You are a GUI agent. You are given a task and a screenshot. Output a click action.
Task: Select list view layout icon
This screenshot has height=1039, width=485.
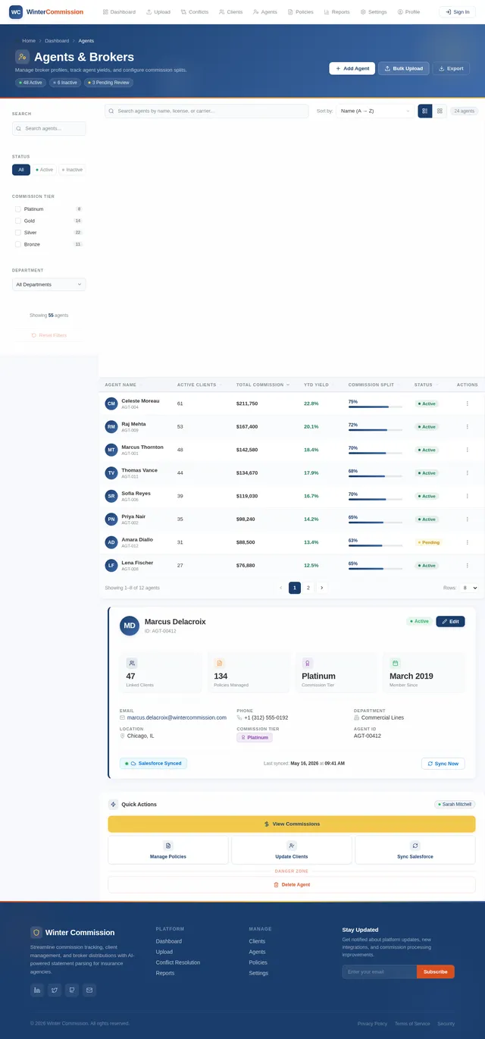click(425, 111)
